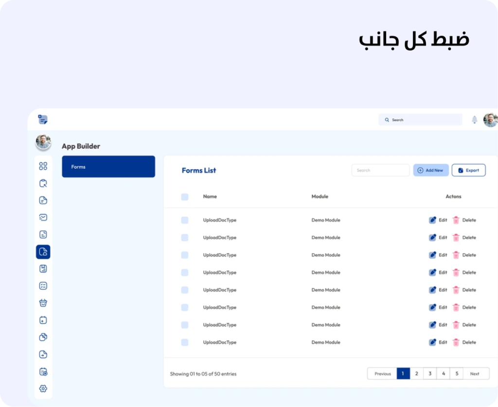Click Next in the pagination
Screen dimensions: 498x407
tap(475, 373)
